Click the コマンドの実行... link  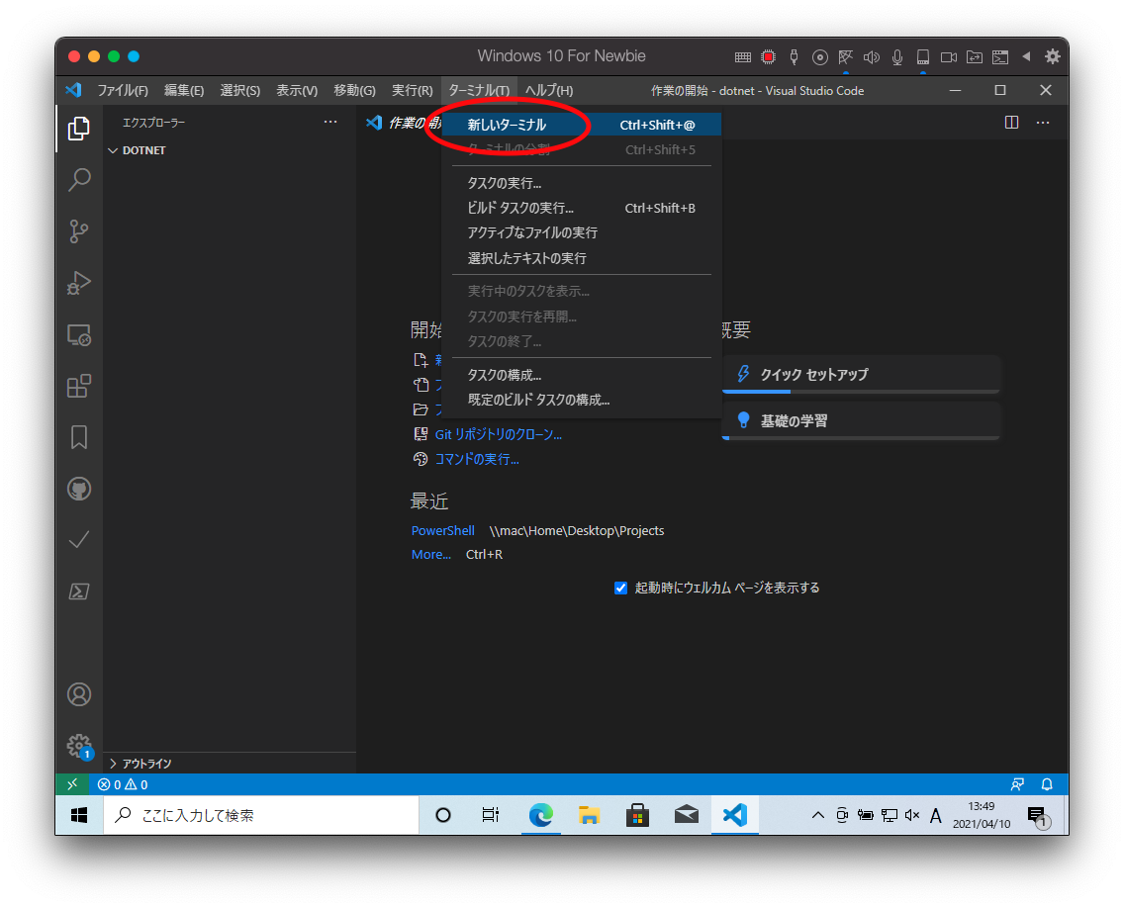click(x=477, y=459)
